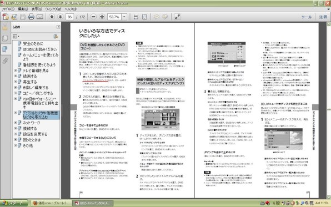This screenshot has height=207, width=331.
Task: Expand the 録画する bookmark
Action: [16, 76]
